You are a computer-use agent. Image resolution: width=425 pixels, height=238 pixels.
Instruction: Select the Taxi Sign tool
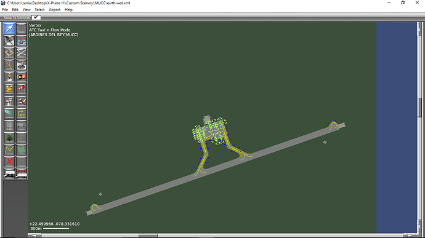pyautogui.click(x=22, y=77)
